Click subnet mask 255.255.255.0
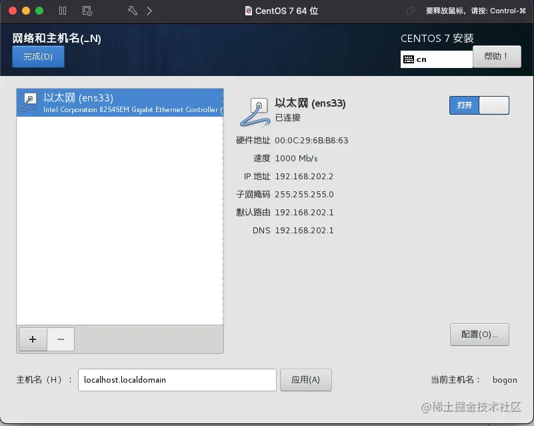 [304, 195]
